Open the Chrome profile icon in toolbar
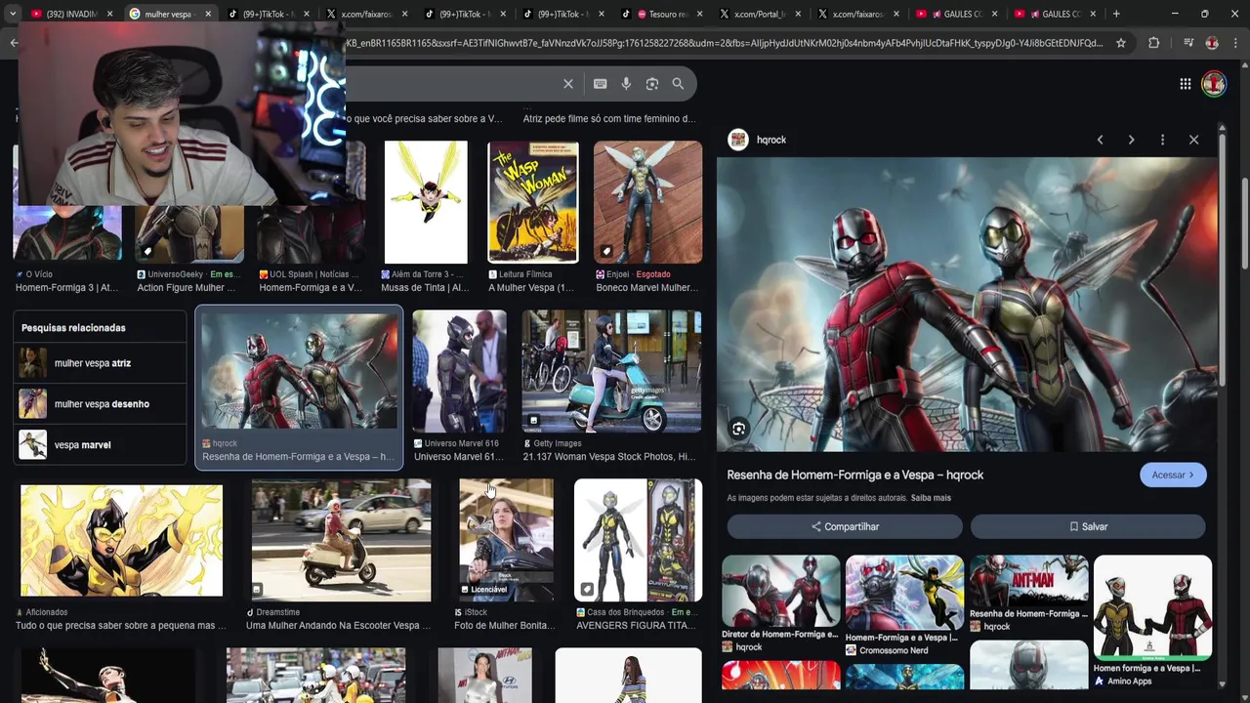 click(x=1212, y=43)
